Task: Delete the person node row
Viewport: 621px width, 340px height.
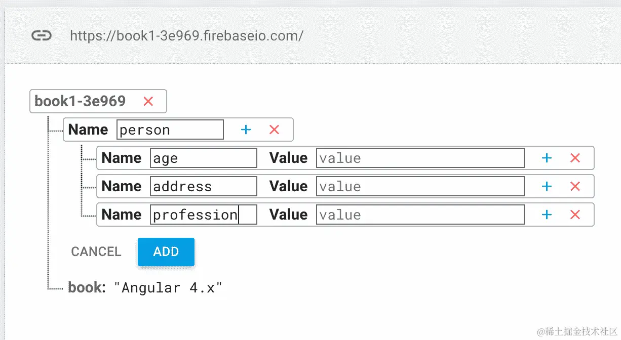Action: coord(274,130)
